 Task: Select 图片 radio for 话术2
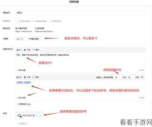point(33,77)
